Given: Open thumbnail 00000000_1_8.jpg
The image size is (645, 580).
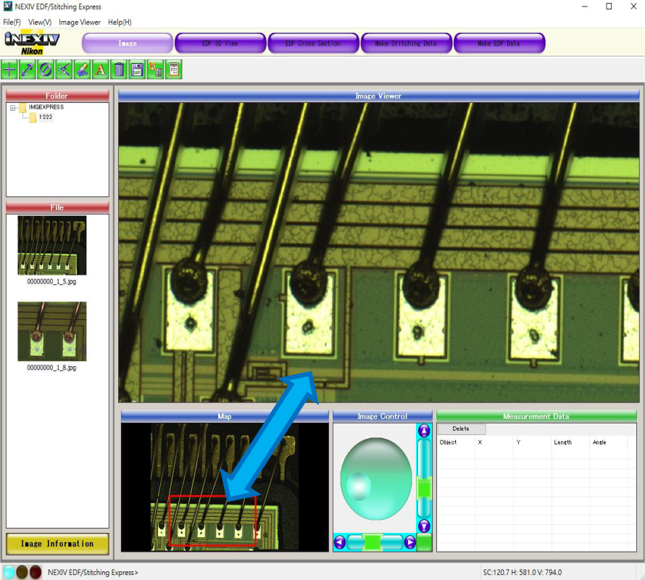Looking at the screenshot, I should (x=51, y=332).
